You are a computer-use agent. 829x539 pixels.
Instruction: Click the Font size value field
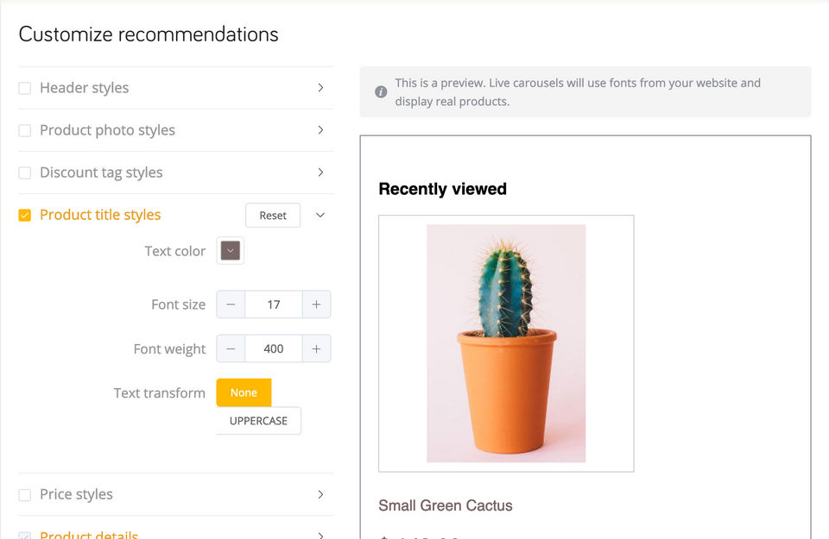point(274,304)
